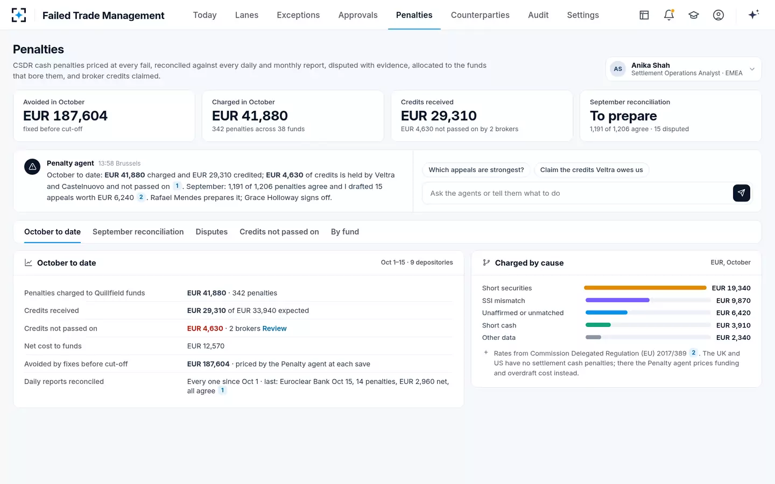The height and width of the screenshot is (484, 775).
Task: Click the Review link for credits not passed on
Action: coord(274,329)
